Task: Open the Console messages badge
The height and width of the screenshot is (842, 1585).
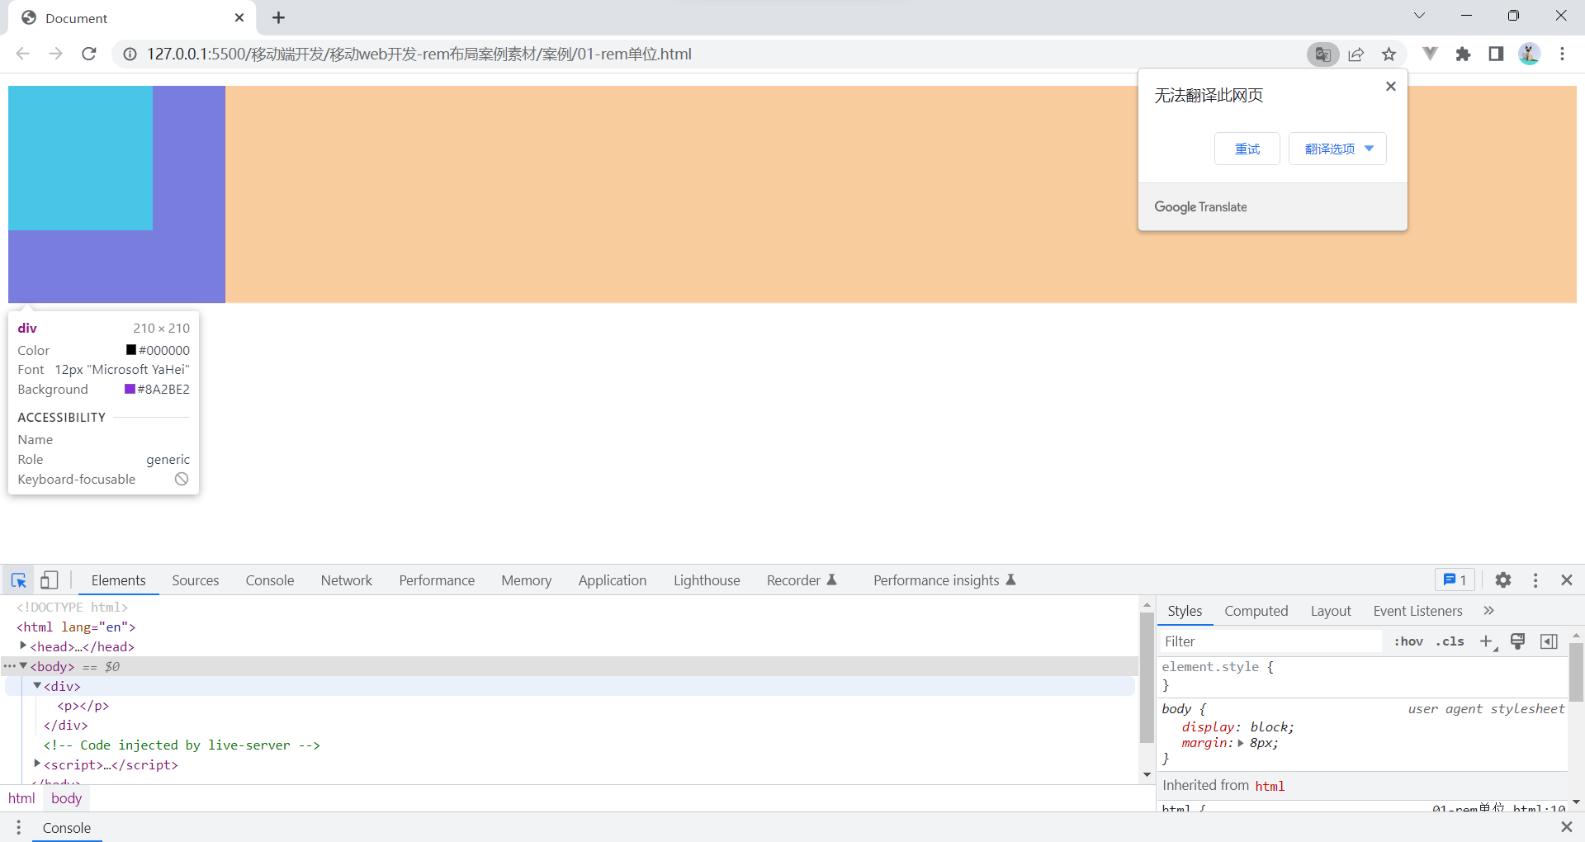Action: pyautogui.click(x=1455, y=580)
